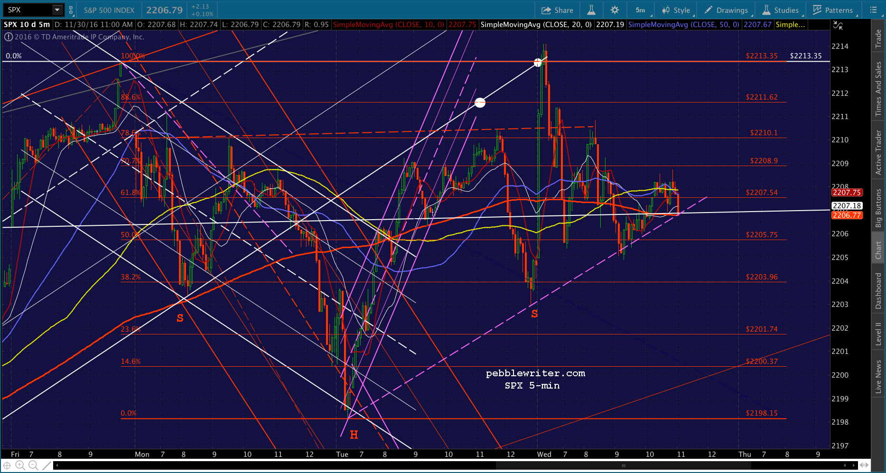Open the symbol link (chain) selector

tap(71, 10)
